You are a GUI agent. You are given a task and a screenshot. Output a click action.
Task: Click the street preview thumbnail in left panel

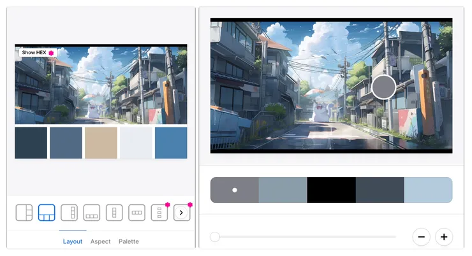coord(101,84)
